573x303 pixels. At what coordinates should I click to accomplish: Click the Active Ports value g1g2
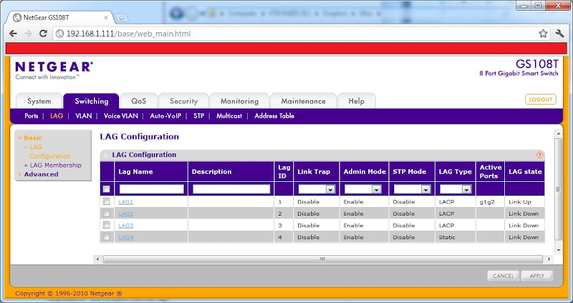click(x=487, y=202)
